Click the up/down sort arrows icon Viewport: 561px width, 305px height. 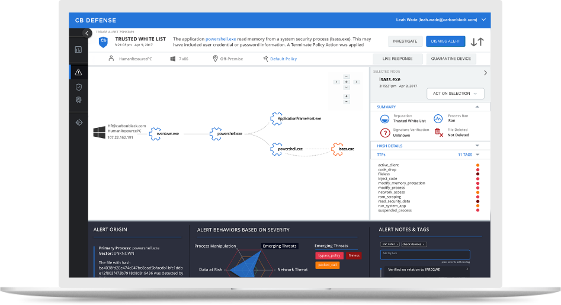tap(477, 42)
